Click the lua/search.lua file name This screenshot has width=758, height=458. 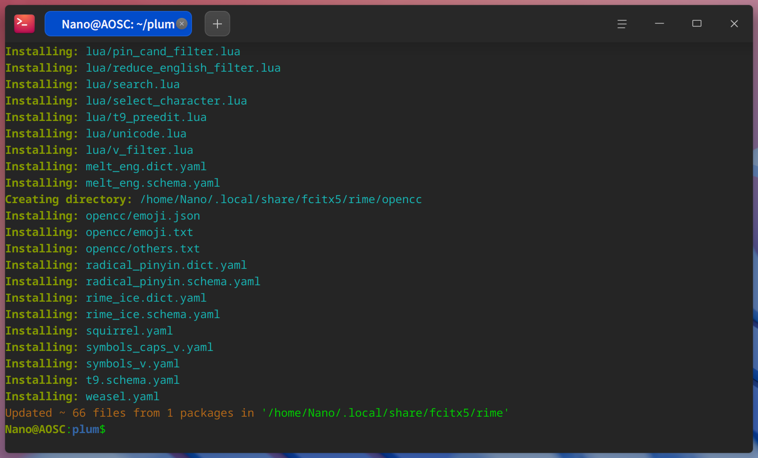coord(133,85)
